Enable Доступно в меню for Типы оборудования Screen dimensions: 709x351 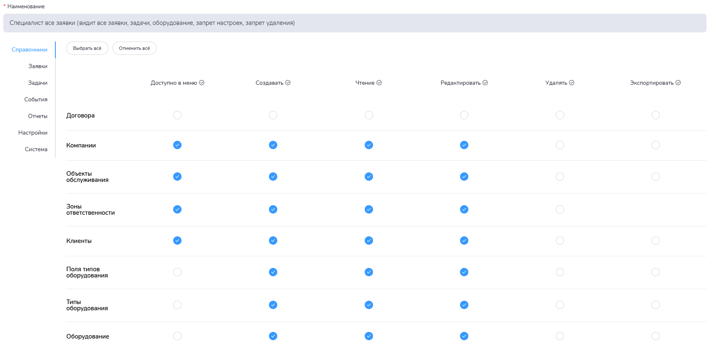[x=177, y=305]
